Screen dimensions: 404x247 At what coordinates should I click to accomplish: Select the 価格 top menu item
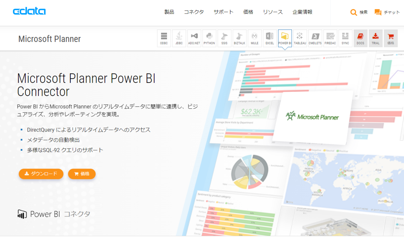[248, 12]
